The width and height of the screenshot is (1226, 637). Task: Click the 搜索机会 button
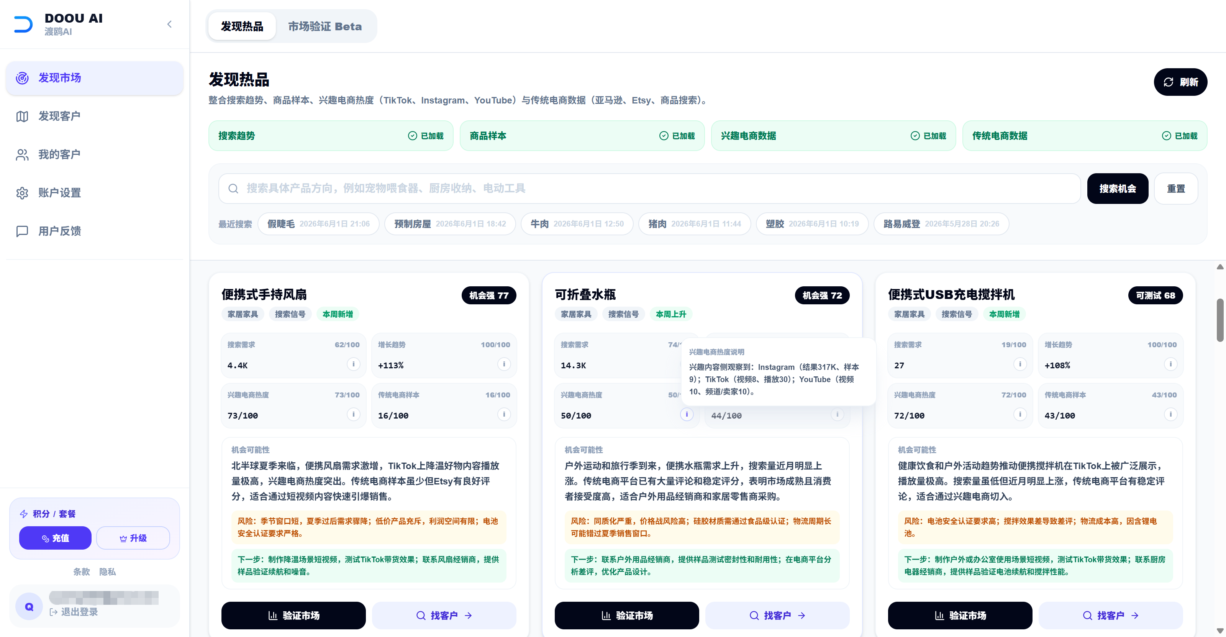pos(1118,189)
